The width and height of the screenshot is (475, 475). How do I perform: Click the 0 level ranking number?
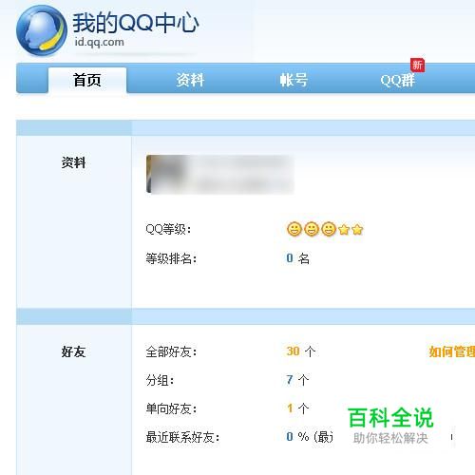(x=290, y=258)
